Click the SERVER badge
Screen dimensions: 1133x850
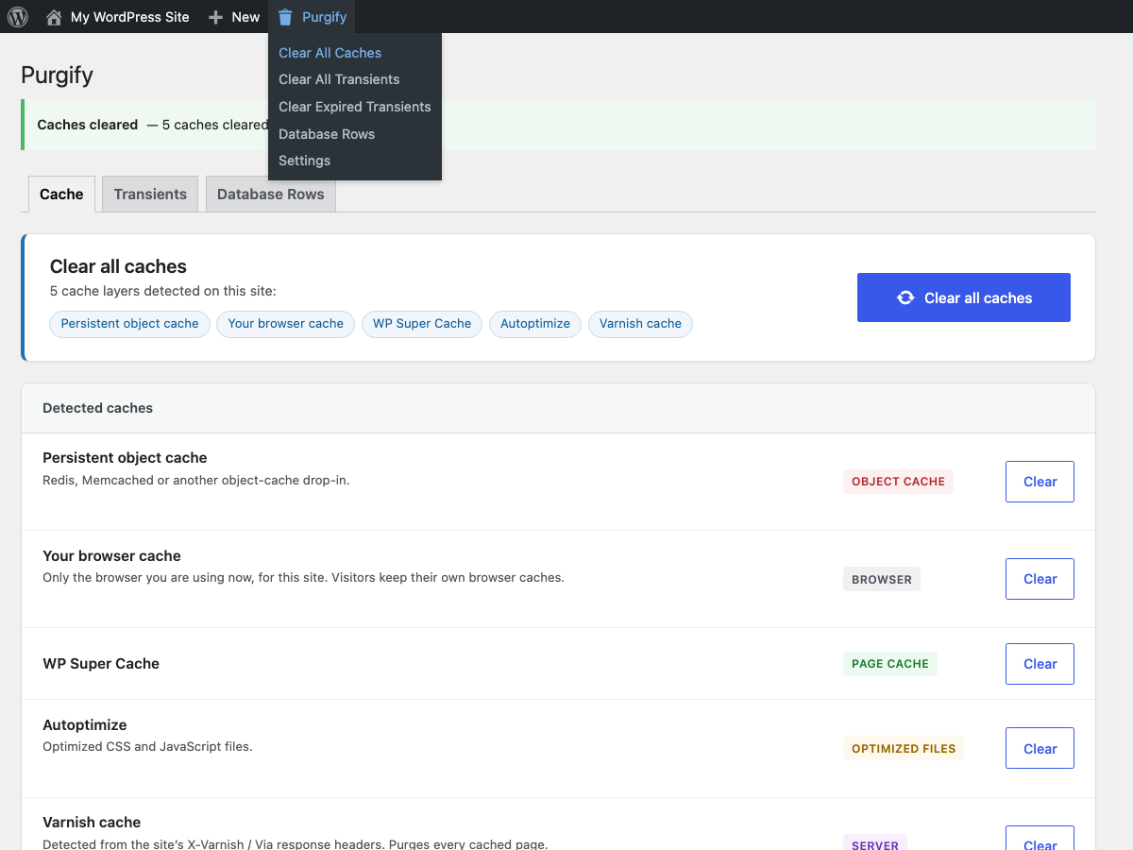(875, 842)
